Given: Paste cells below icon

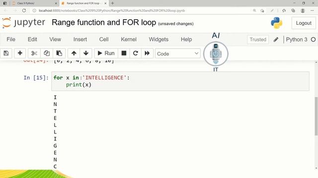Looking at the screenshot, I should (x=59, y=53).
